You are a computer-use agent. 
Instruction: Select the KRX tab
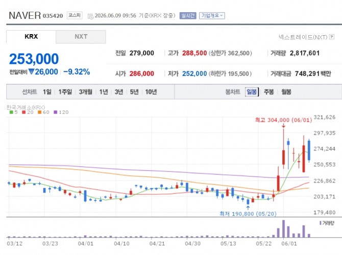31,37
